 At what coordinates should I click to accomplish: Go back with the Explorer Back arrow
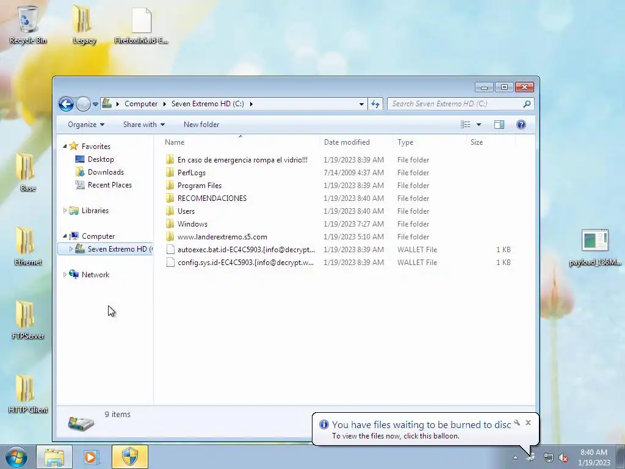(x=66, y=104)
